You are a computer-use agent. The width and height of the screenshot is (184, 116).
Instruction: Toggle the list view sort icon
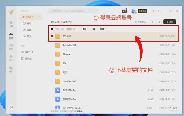click(x=159, y=22)
